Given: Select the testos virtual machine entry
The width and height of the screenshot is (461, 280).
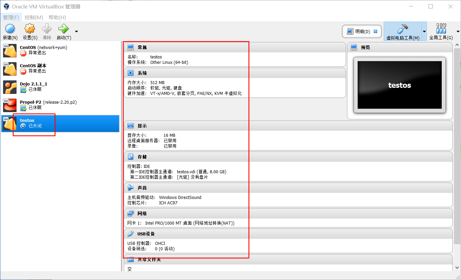Looking at the screenshot, I should pyautogui.click(x=60, y=123).
